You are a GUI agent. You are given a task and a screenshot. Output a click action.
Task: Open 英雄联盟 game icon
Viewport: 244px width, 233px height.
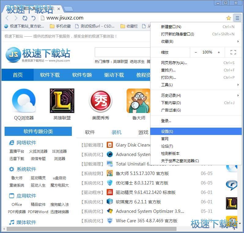[x=62, y=101]
